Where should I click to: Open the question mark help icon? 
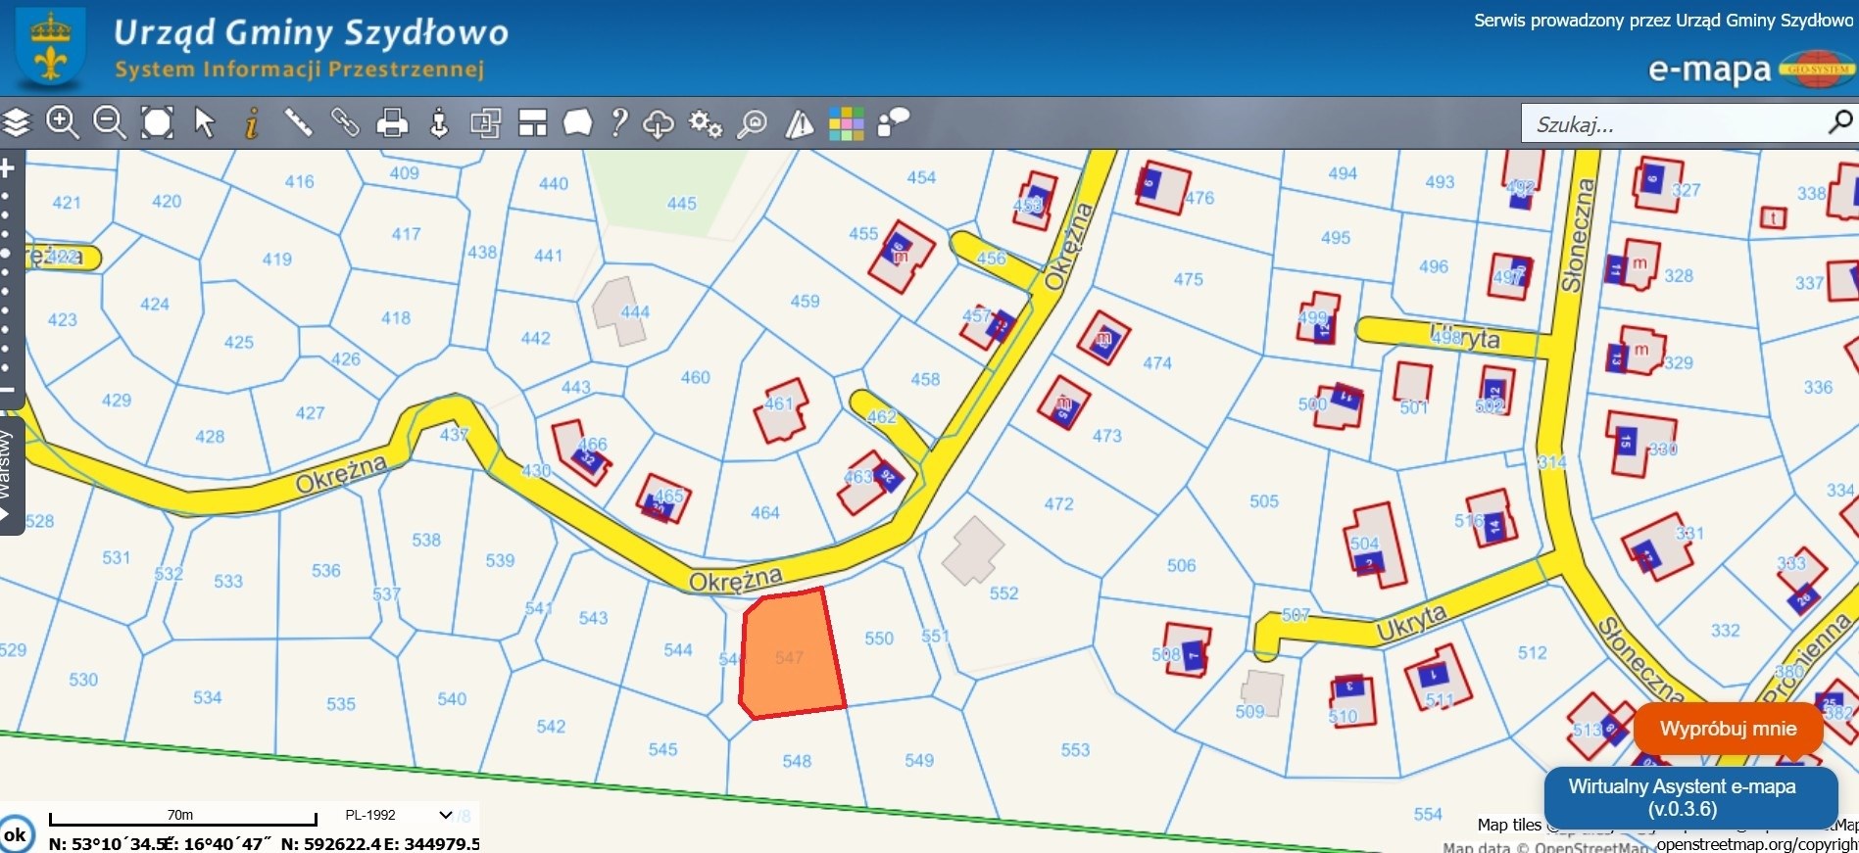coord(618,122)
